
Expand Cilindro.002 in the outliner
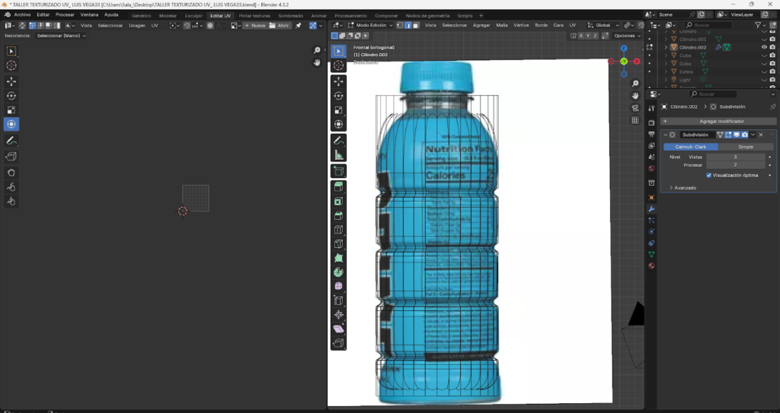coord(666,47)
